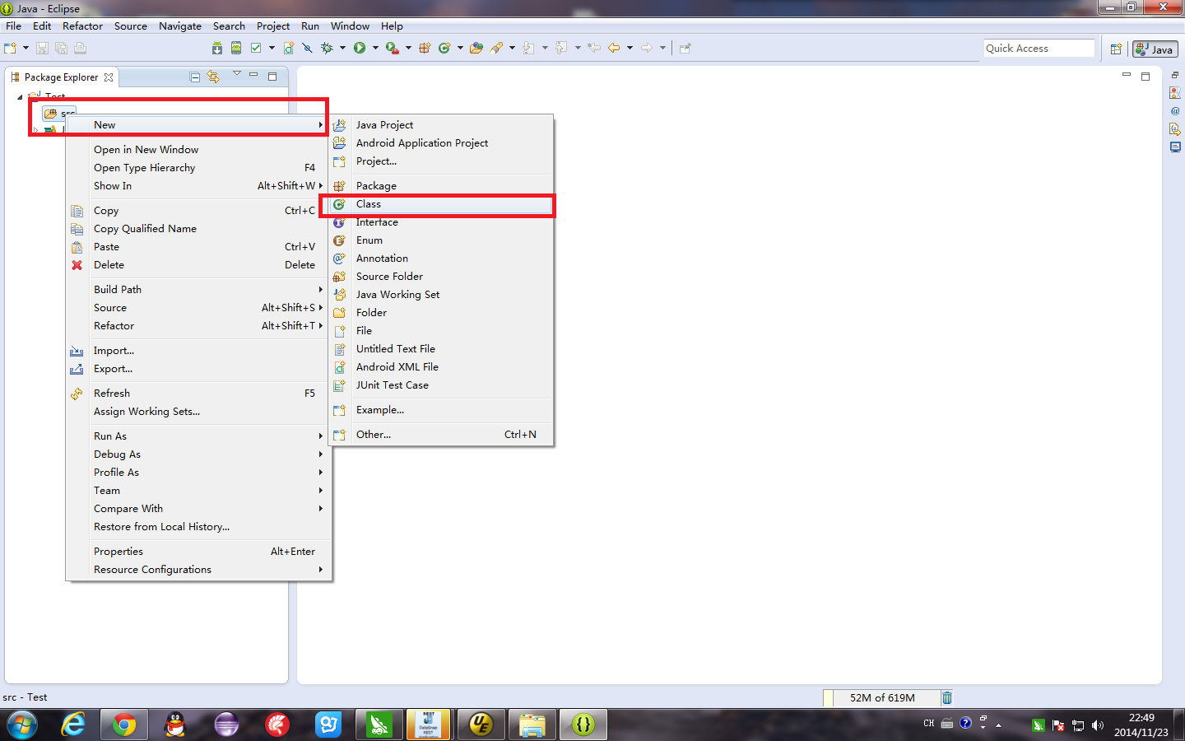Click the green Run button
Viewport: 1185px width, 741px height.
point(360,48)
